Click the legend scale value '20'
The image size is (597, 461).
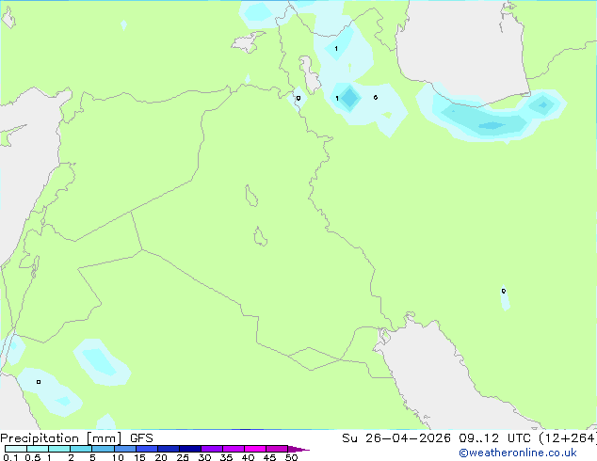161,457
